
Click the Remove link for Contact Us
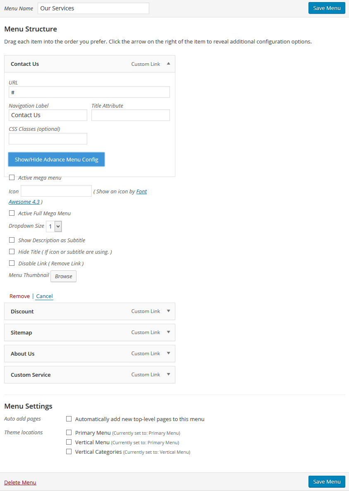tap(19, 296)
